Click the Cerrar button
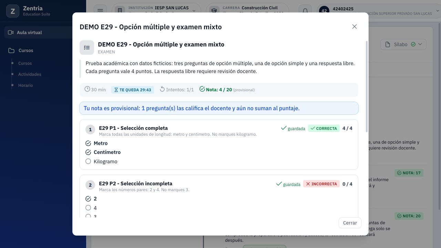441x248 pixels. pyautogui.click(x=350, y=223)
